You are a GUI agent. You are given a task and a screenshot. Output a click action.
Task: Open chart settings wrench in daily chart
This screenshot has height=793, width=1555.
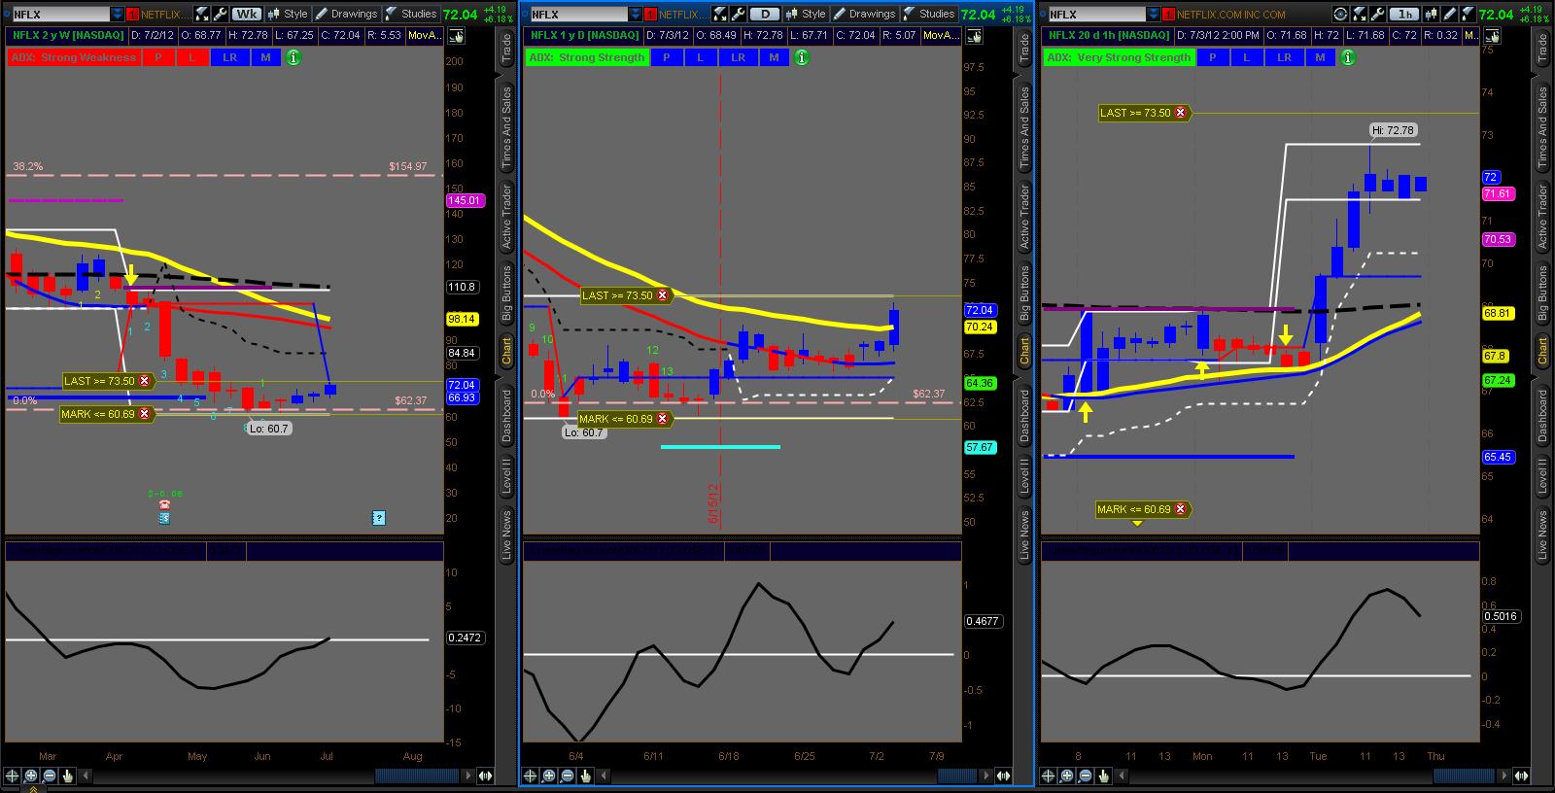pos(738,14)
